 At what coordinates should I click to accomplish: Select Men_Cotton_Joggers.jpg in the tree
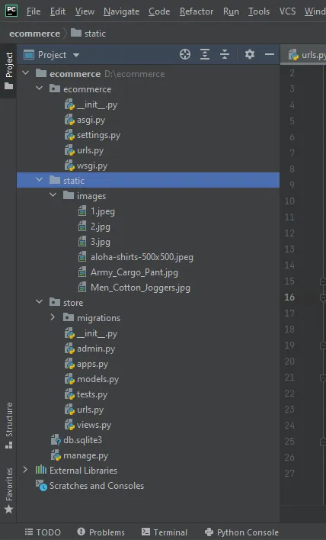coord(140,288)
